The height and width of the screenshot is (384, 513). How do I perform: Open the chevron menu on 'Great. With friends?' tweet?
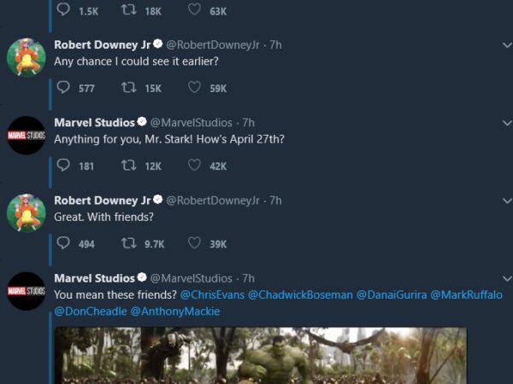504,201
